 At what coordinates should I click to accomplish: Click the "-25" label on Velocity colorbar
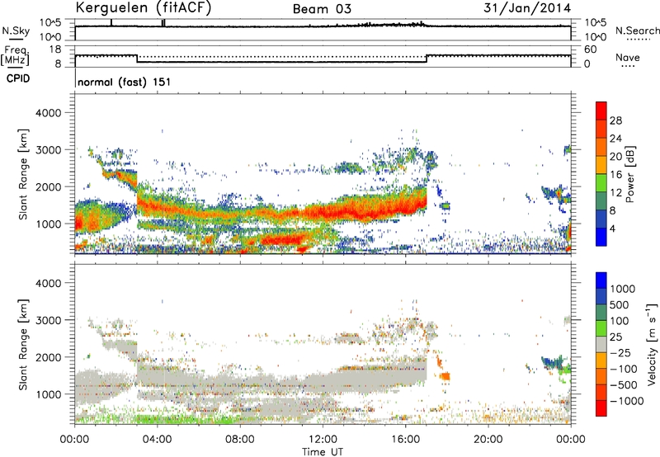[x=620, y=352]
